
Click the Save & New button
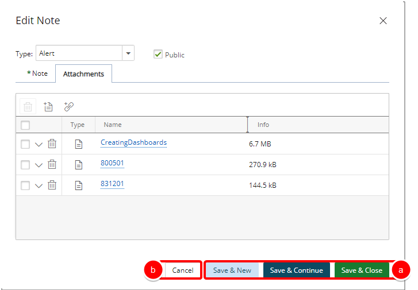coord(232,270)
